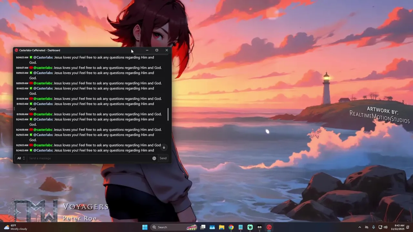The height and width of the screenshot is (232, 413).
Task: Click the microphone icon in system tray
Action: (x=374, y=227)
